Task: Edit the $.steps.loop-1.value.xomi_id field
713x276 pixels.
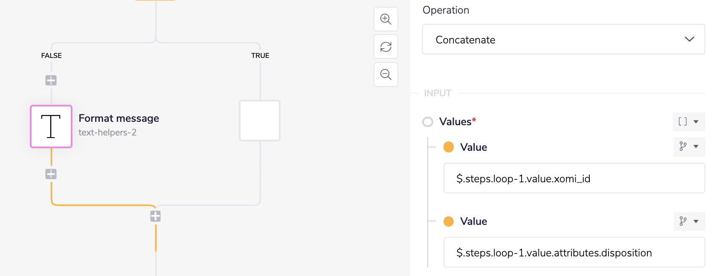Action: (574, 178)
